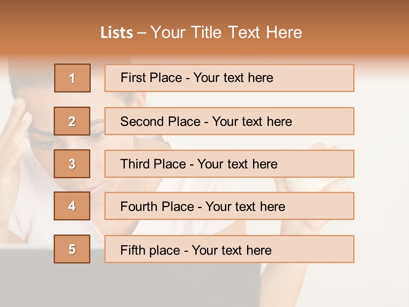The image size is (409, 307).
Task: Click the number 3 box
Action: click(72, 164)
